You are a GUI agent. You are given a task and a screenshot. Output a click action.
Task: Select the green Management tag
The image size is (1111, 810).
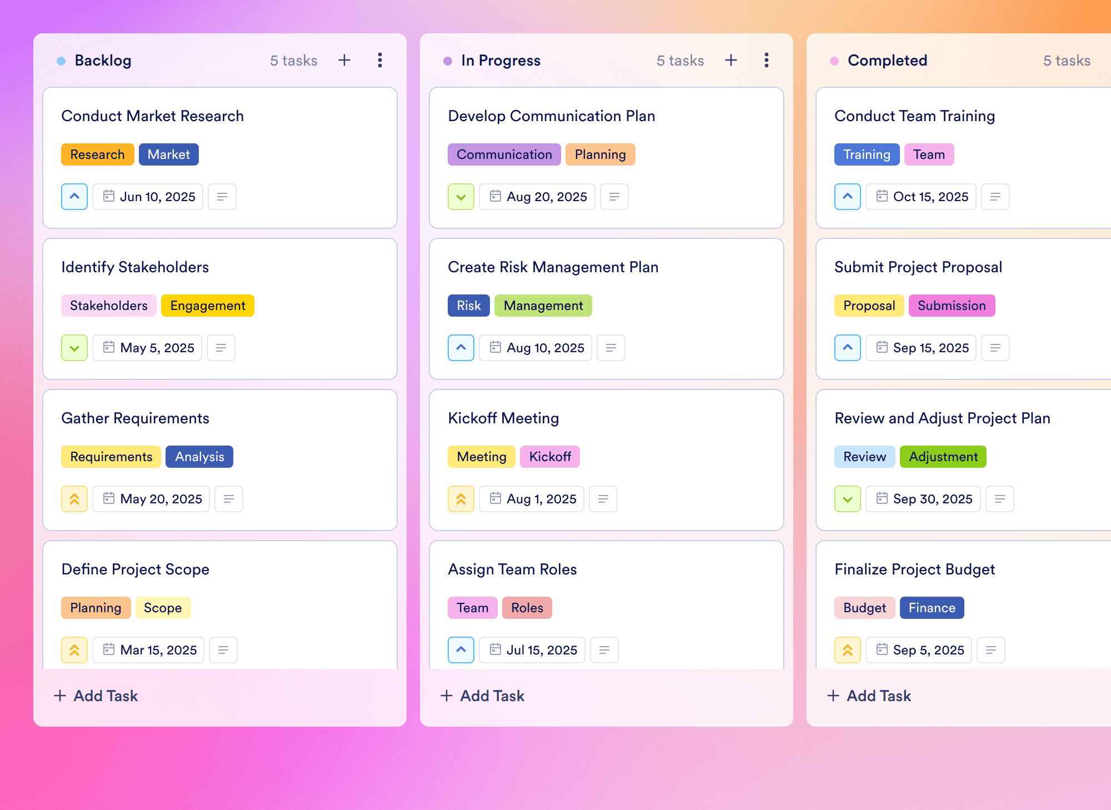(x=543, y=306)
